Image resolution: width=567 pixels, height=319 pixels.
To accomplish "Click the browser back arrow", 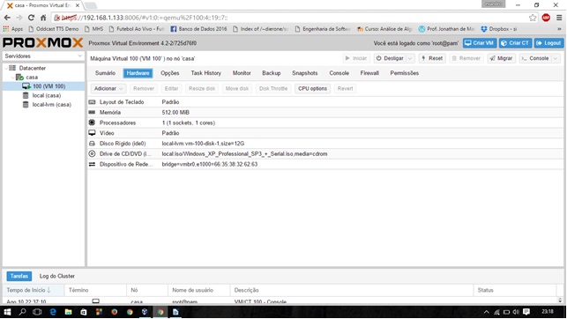I will click(x=7, y=18).
